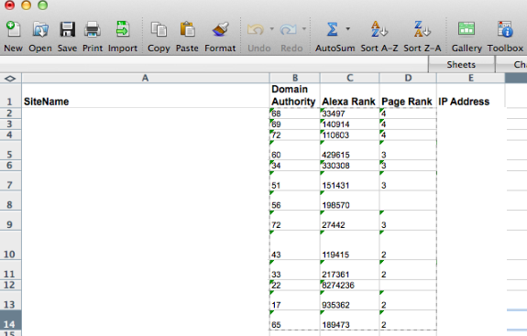Select cell with Alexa rank 110603
527x336 pixels.
[x=349, y=135]
